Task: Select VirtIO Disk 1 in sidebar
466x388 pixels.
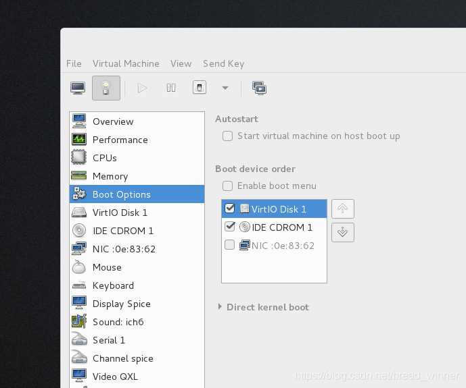Action: pos(137,213)
